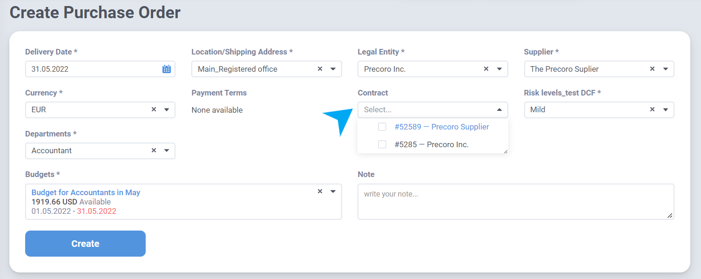Check the #52589 Precoro Supplier contract
701x279 pixels.
[382, 127]
